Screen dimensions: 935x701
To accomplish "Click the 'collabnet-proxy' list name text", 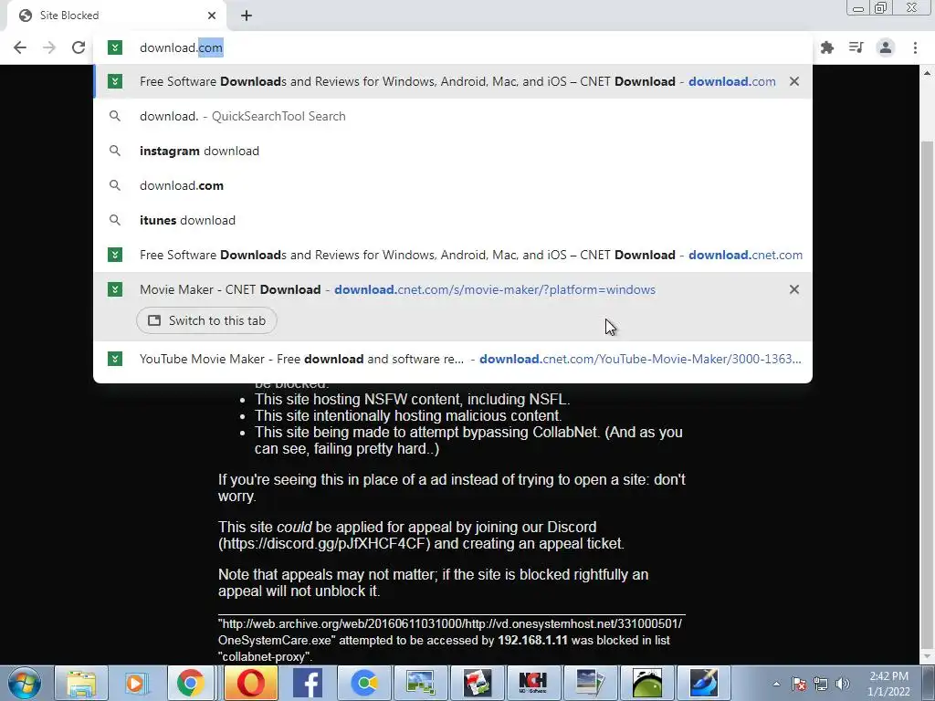I will 265,657.
